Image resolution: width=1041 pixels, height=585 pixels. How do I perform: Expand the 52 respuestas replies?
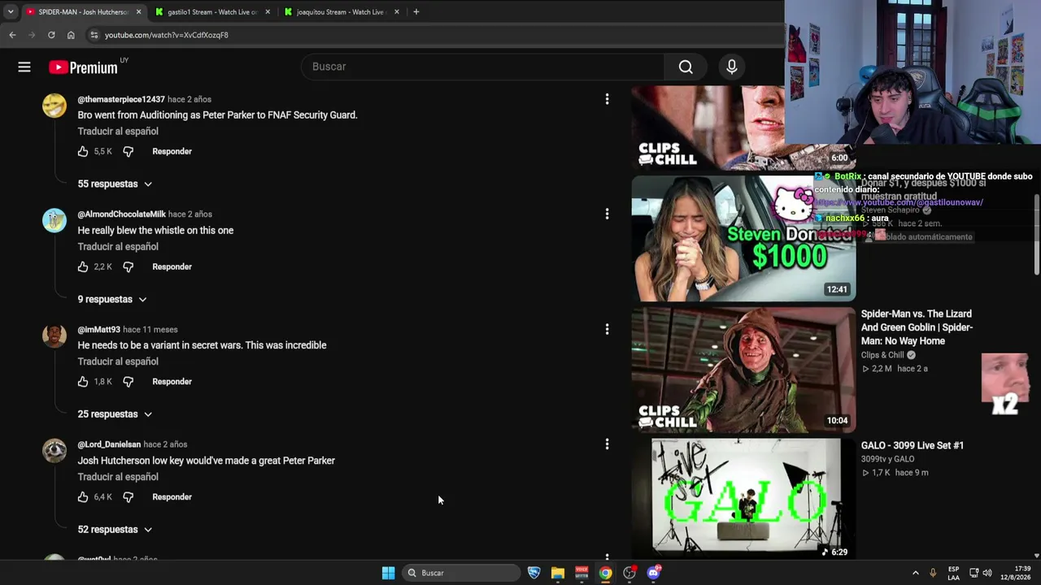point(115,530)
